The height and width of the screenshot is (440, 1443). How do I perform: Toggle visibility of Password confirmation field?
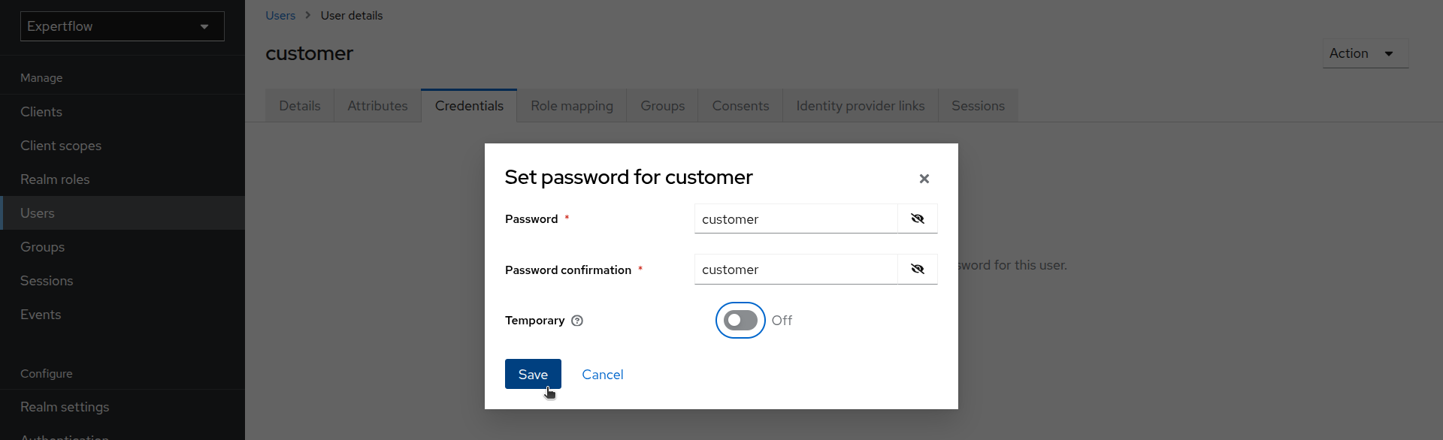pos(917,269)
